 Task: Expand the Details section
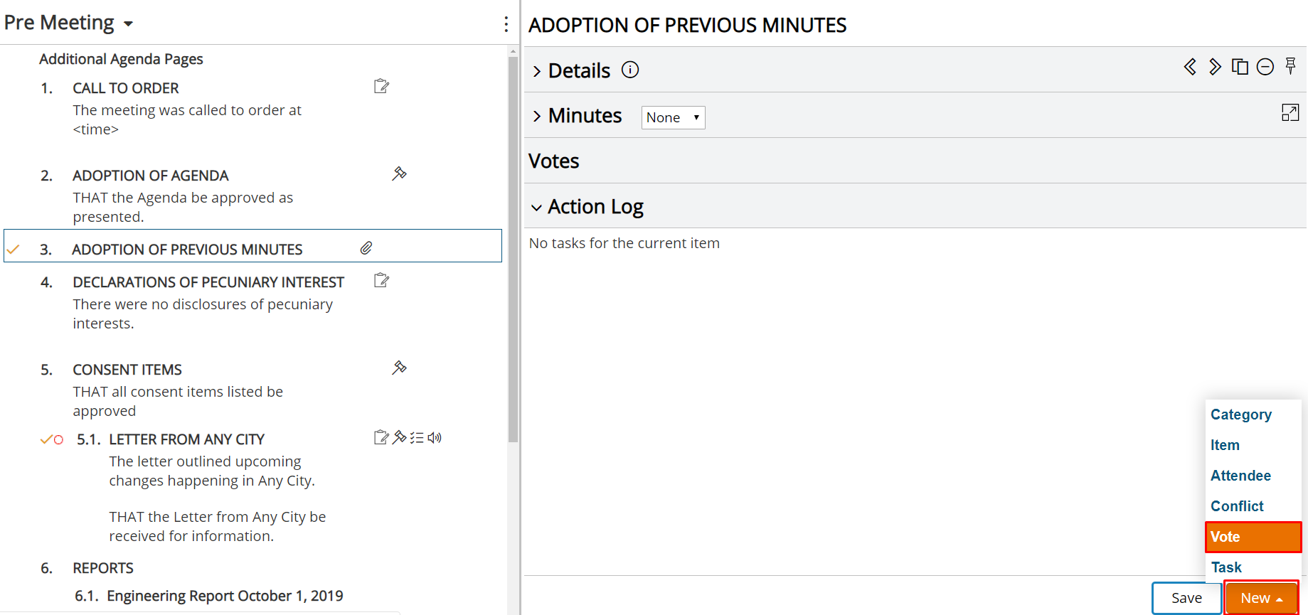coord(572,70)
